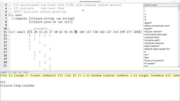
Task: Click the symbol list scrollbar down arrow
Action: pyautogui.click(x=179, y=66)
